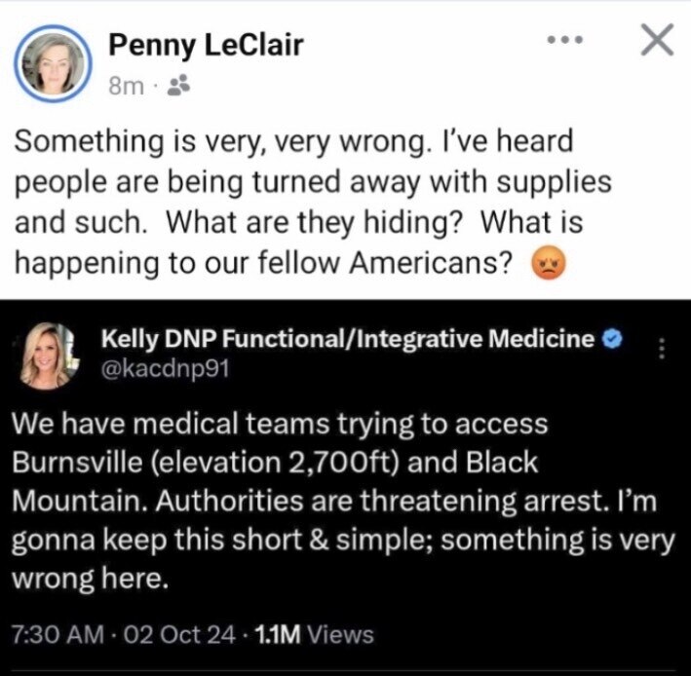Open the tweet's vertical three-dot menu

coord(664,348)
